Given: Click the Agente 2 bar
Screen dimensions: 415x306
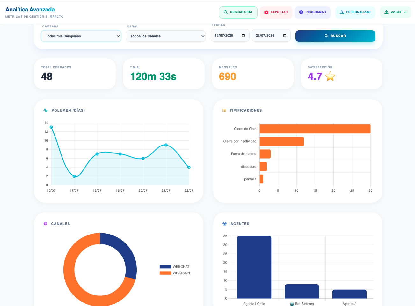Looking at the screenshot, I should tap(349, 294).
